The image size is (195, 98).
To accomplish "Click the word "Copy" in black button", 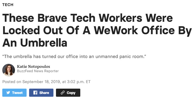I will click(71, 93).
